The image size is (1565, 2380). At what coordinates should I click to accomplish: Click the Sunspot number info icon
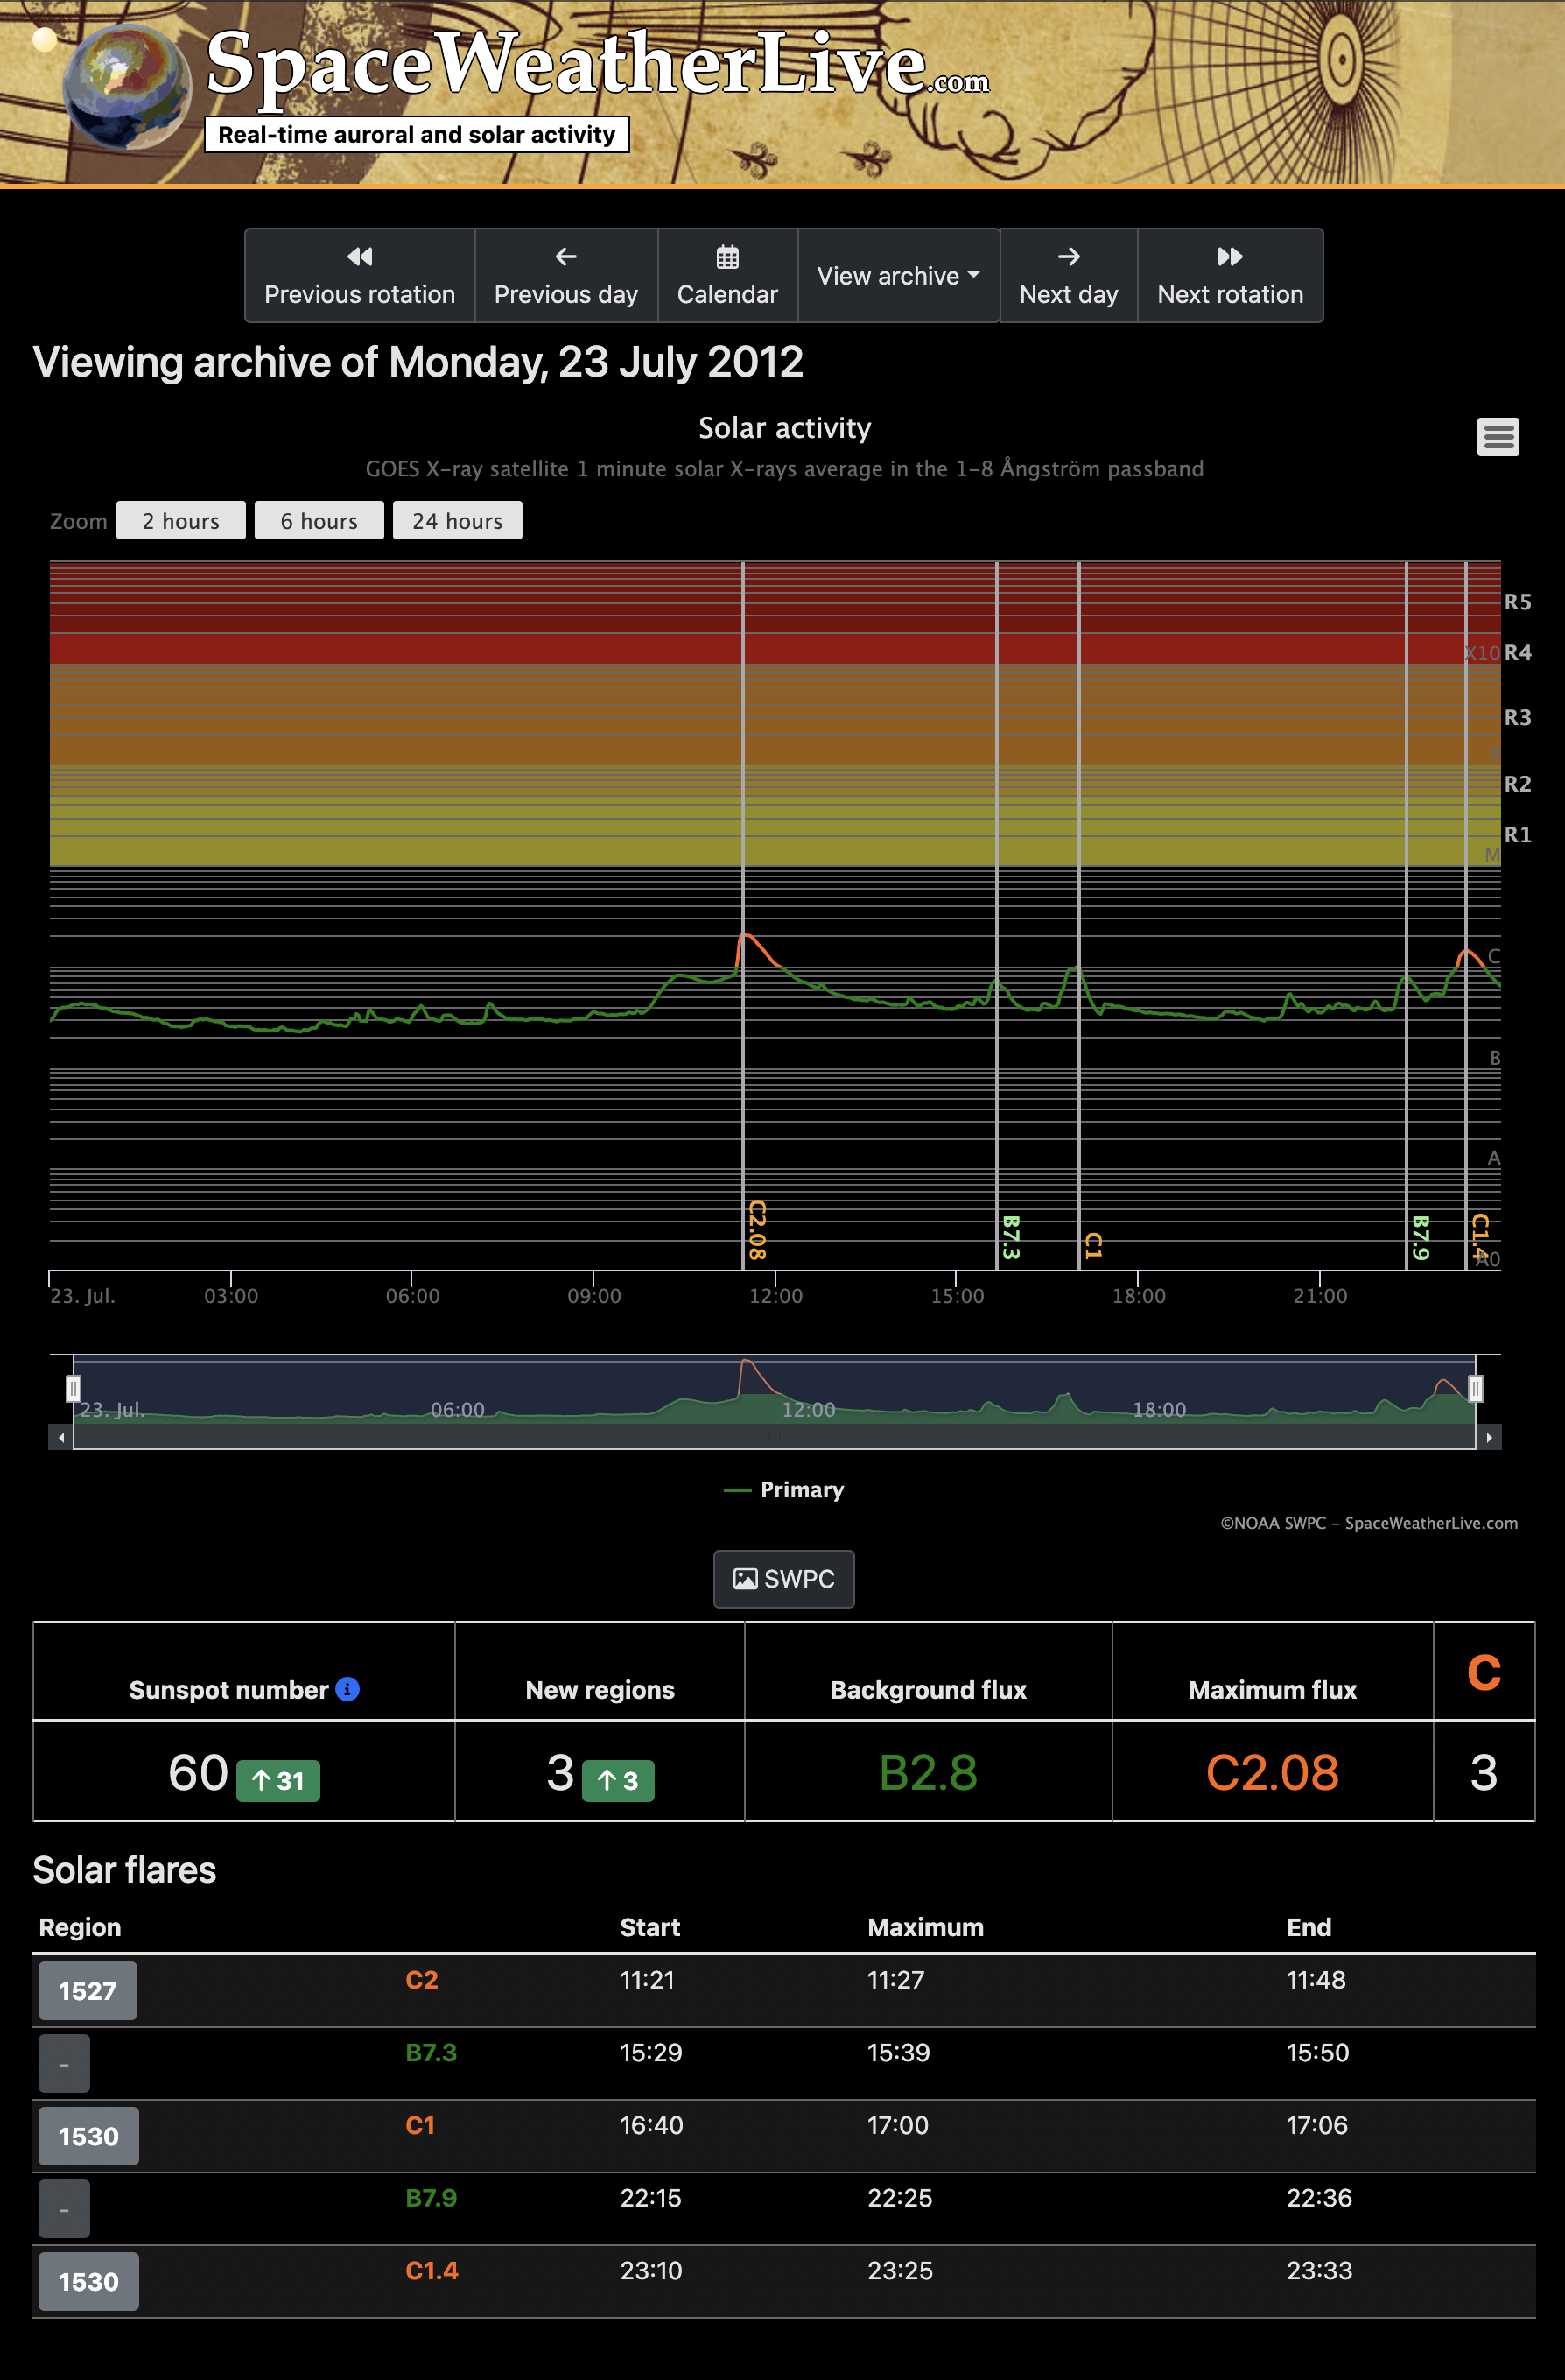347,1689
